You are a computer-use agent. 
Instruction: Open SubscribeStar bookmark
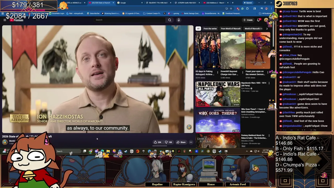[x=93, y=13]
